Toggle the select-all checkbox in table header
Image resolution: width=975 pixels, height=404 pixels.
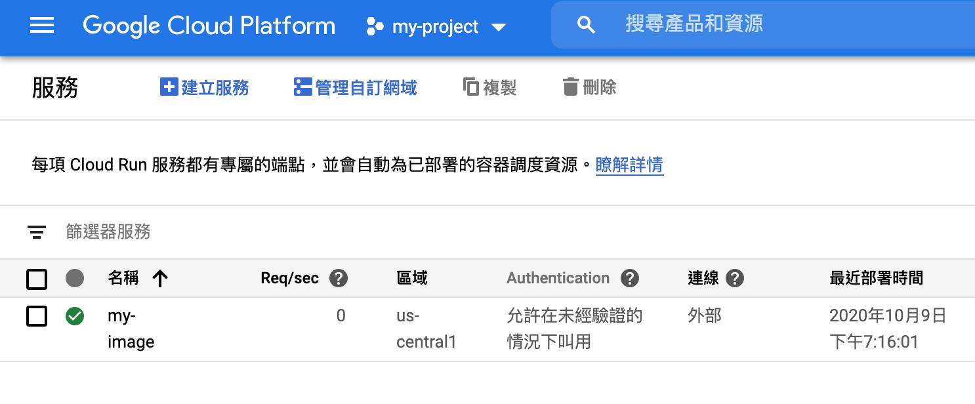tap(37, 279)
